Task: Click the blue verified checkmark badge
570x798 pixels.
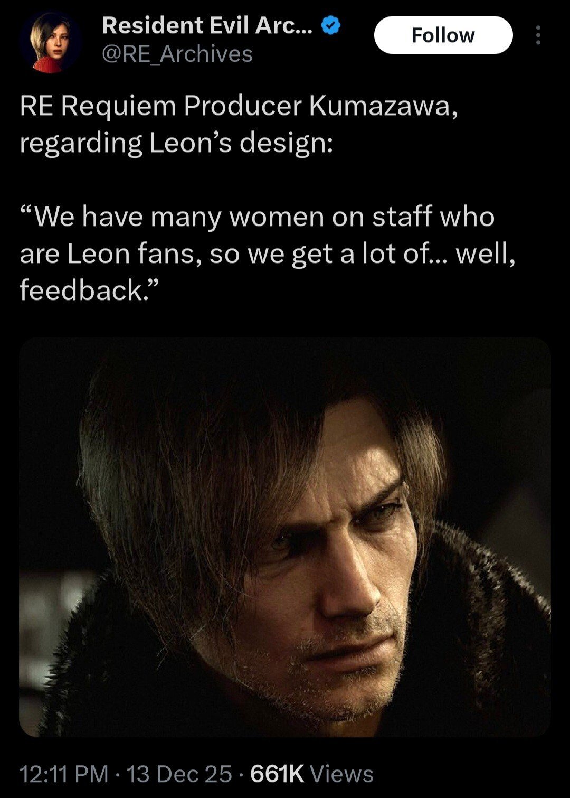Action: 331,26
